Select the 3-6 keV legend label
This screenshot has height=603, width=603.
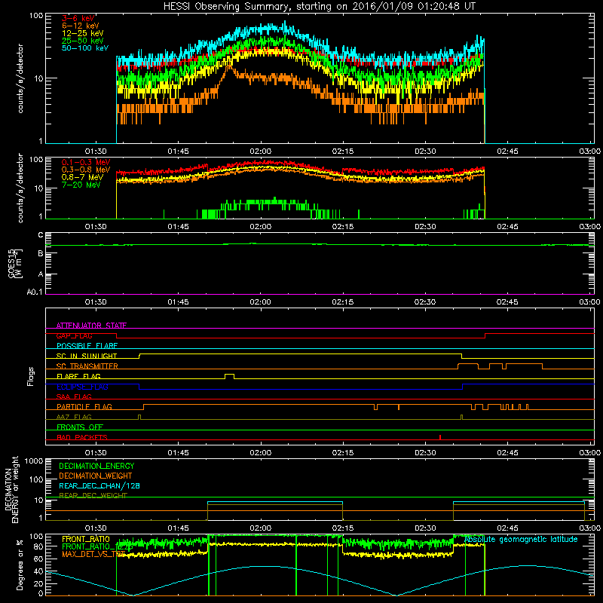pos(78,18)
